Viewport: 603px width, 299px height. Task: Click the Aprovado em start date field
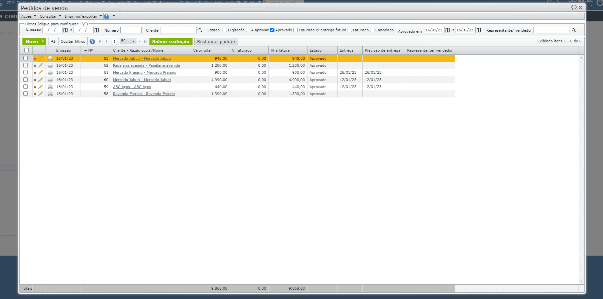coord(435,30)
